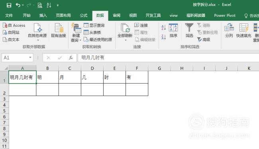Open the Undo history dropdown arrow
Viewport: 259px width, 149px height.
tap(23, 5)
